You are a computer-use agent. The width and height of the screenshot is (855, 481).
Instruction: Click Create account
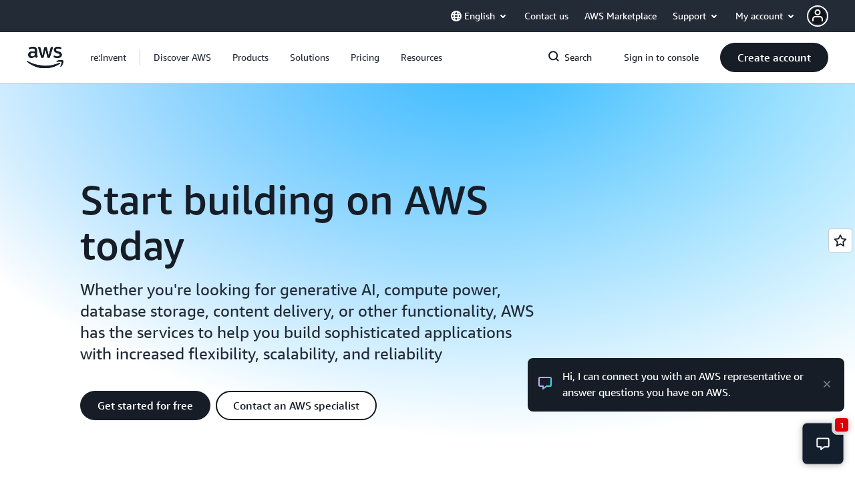point(774,57)
